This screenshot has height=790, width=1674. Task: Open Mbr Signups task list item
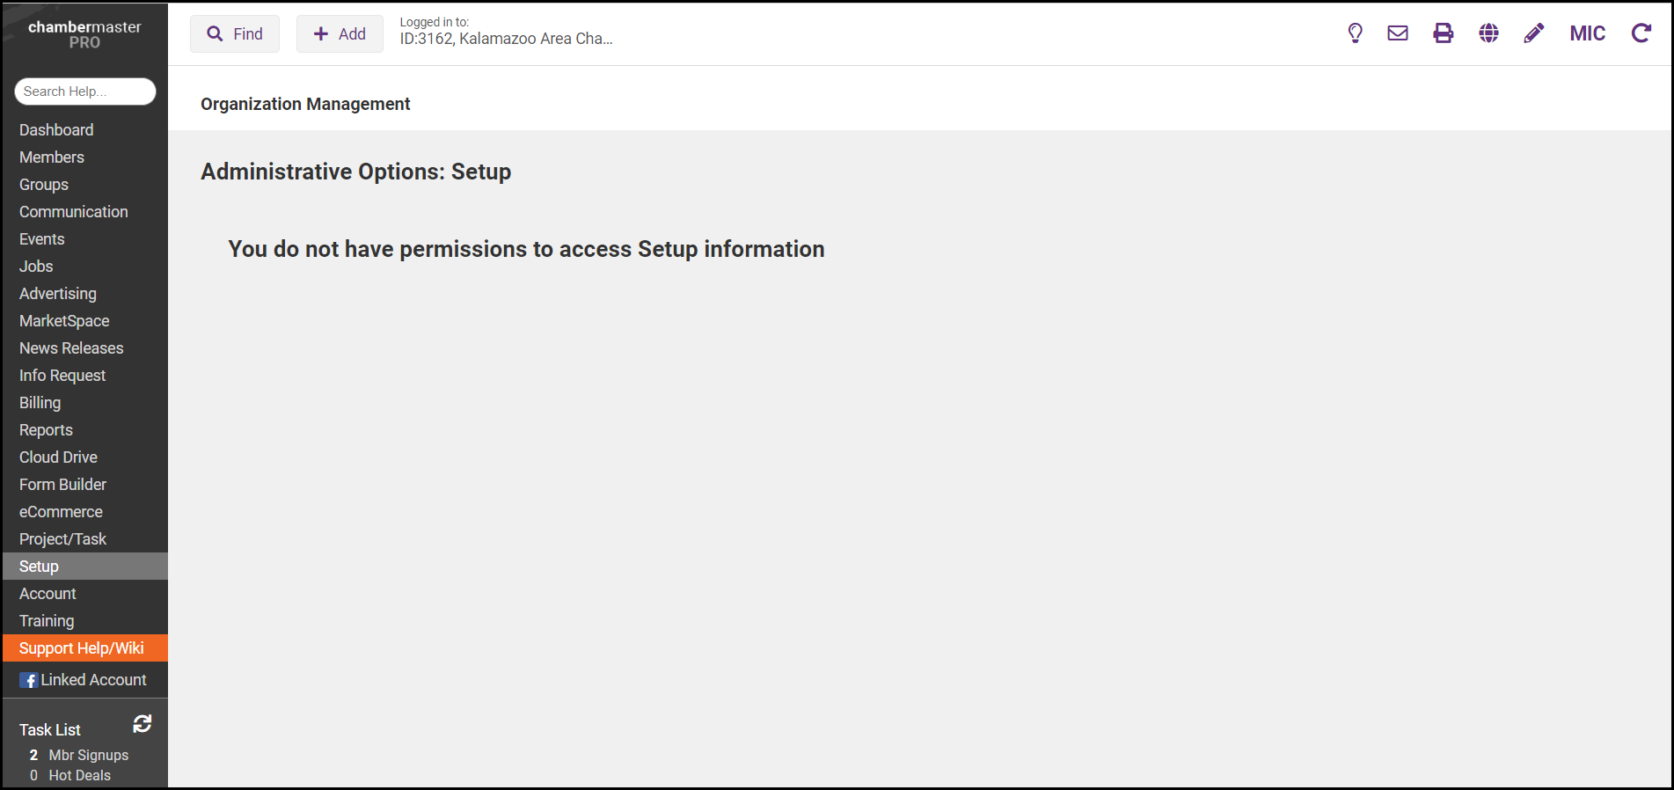88,755
